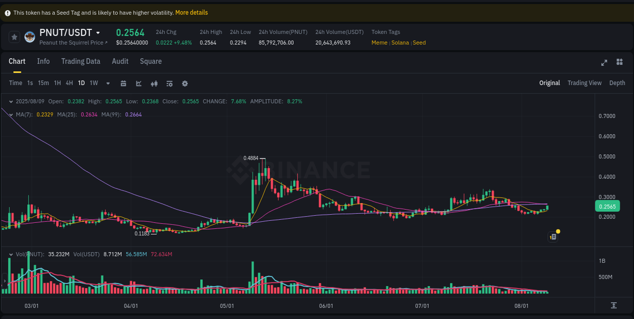The image size is (634, 319).
Task: Switch to the Trading Data tab
Action: [81, 61]
